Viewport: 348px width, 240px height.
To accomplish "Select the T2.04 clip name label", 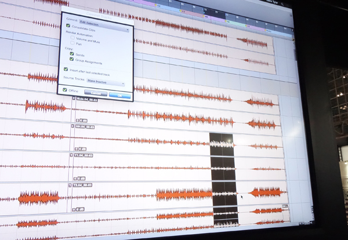I will point(82,185).
